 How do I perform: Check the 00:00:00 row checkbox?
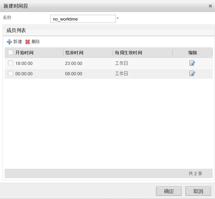pos(10,73)
